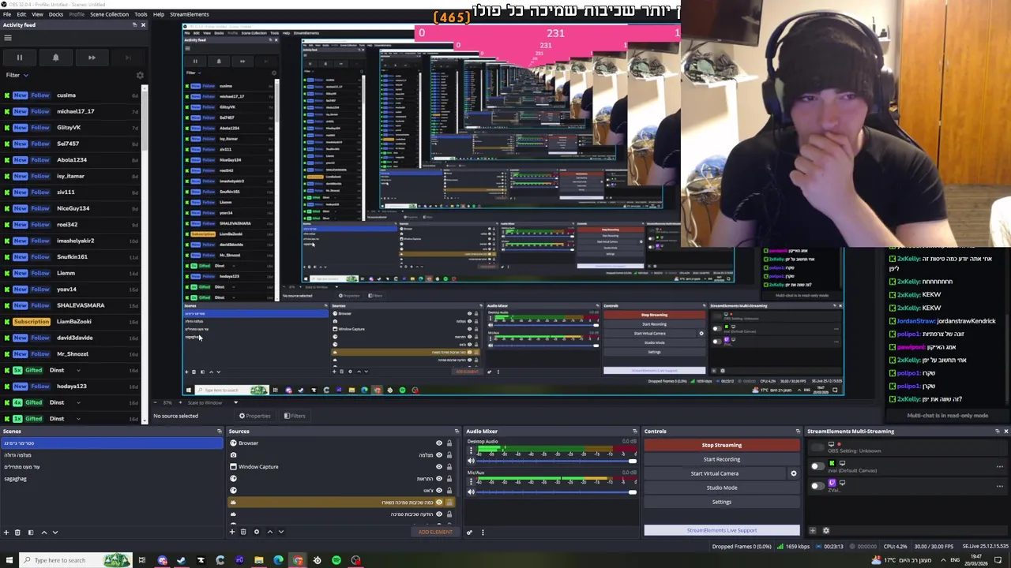Mute alerts with the bell icon
This screenshot has width=1011, height=568.
click(55, 58)
